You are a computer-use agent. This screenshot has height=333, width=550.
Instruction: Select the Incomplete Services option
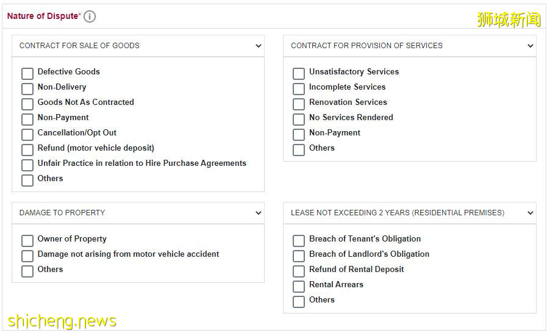pyautogui.click(x=299, y=89)
